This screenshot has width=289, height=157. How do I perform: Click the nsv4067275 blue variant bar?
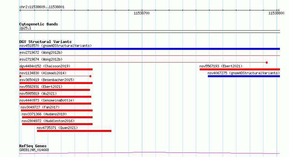point(244,76)
